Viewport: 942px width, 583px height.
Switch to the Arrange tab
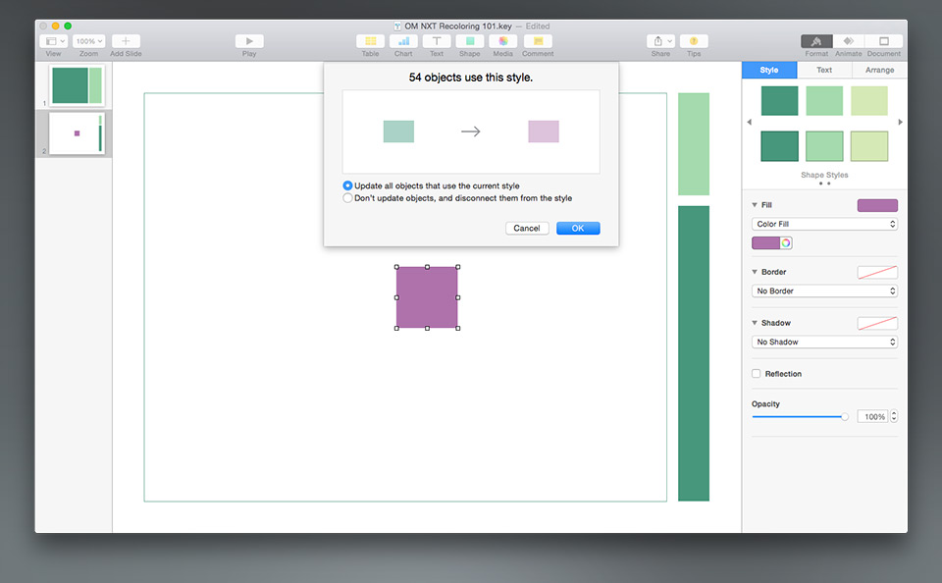[x=879, y=71]
